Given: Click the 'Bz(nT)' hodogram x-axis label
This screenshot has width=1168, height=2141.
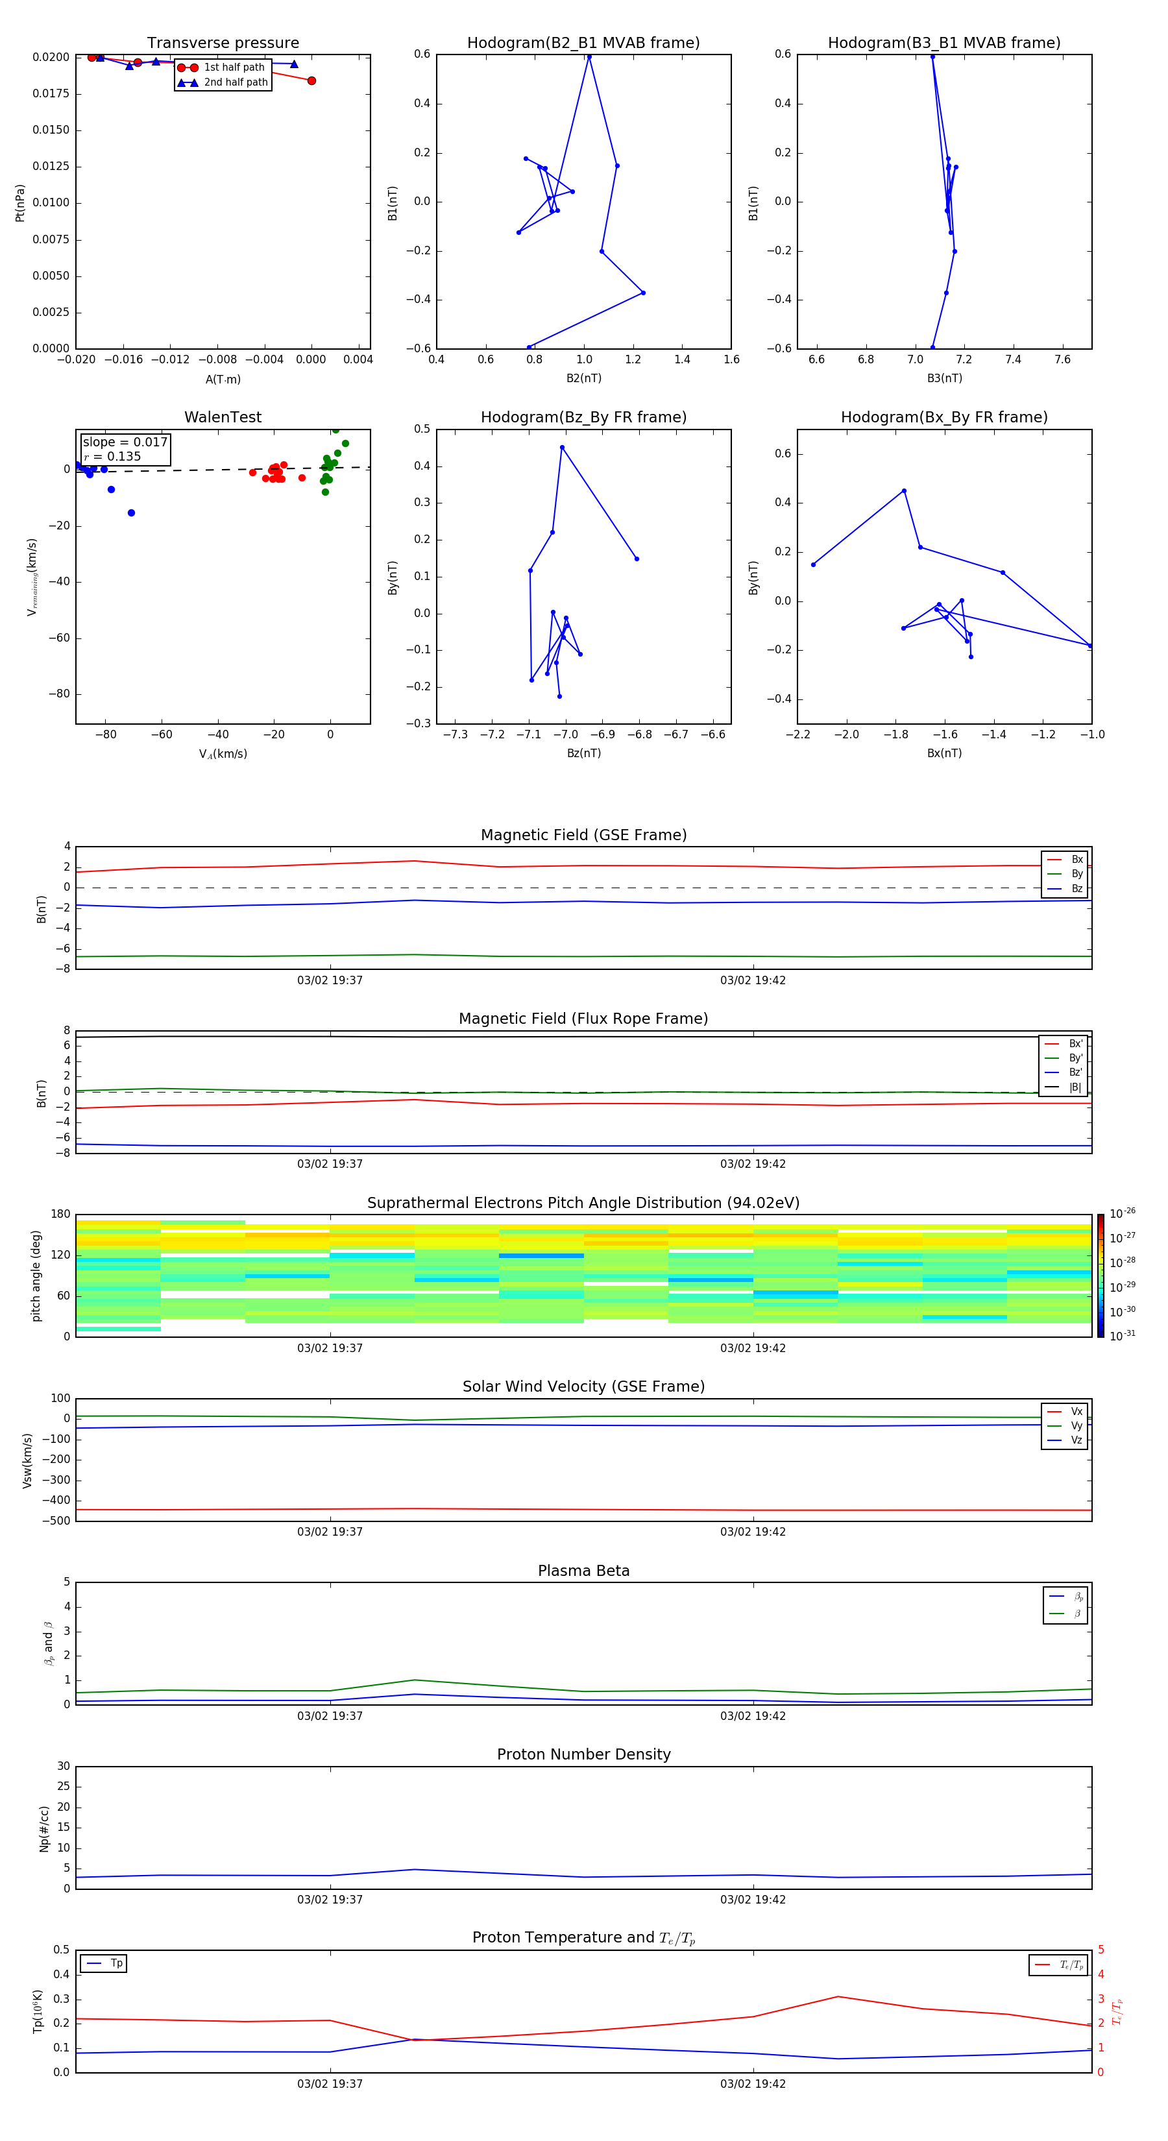Looking at the screenshot, I should (583, 753).
